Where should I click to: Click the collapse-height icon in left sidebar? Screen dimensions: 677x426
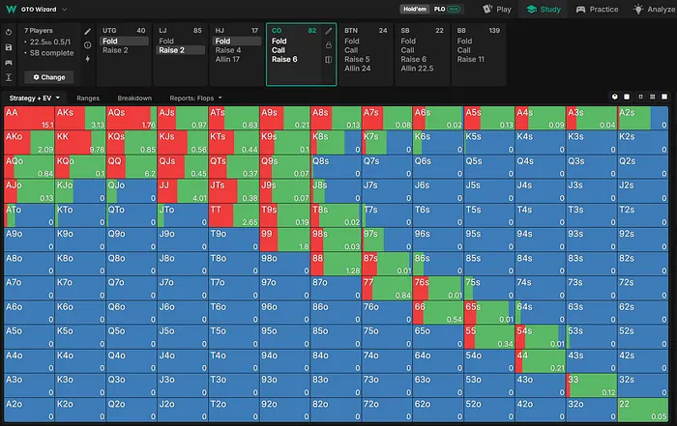pyautogui.click(x=9, y=77)
